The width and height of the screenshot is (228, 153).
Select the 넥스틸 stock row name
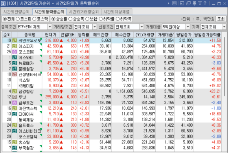pos(24,80)
